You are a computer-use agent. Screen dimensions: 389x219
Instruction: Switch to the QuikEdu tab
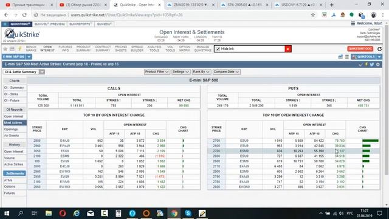click(x=104, y=24)
